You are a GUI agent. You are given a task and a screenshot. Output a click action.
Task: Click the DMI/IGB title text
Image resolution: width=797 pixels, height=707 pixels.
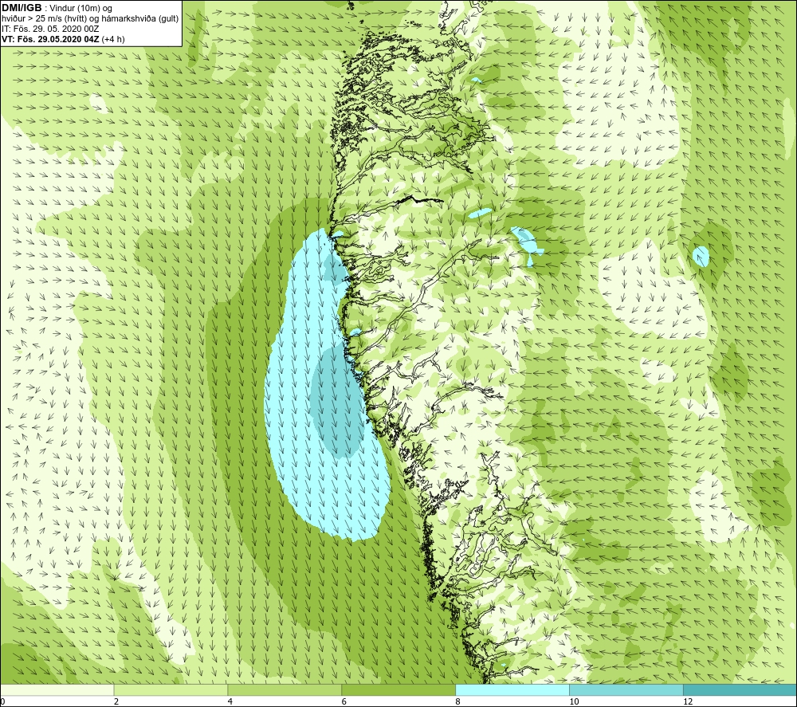point(22,8)
